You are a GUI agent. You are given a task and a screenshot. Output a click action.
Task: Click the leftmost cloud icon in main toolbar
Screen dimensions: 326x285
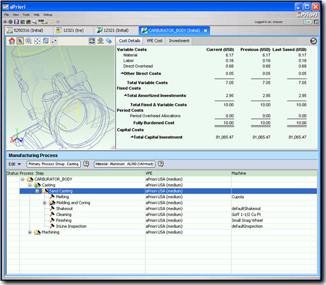coord(5,22)
